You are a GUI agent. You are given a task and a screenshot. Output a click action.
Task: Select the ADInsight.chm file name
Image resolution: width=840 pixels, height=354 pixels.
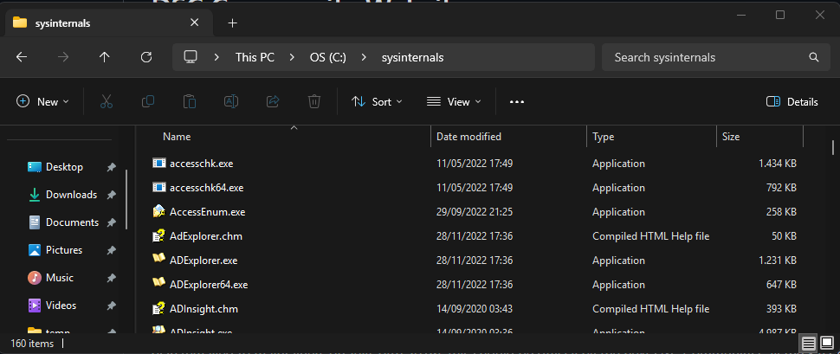204,309
